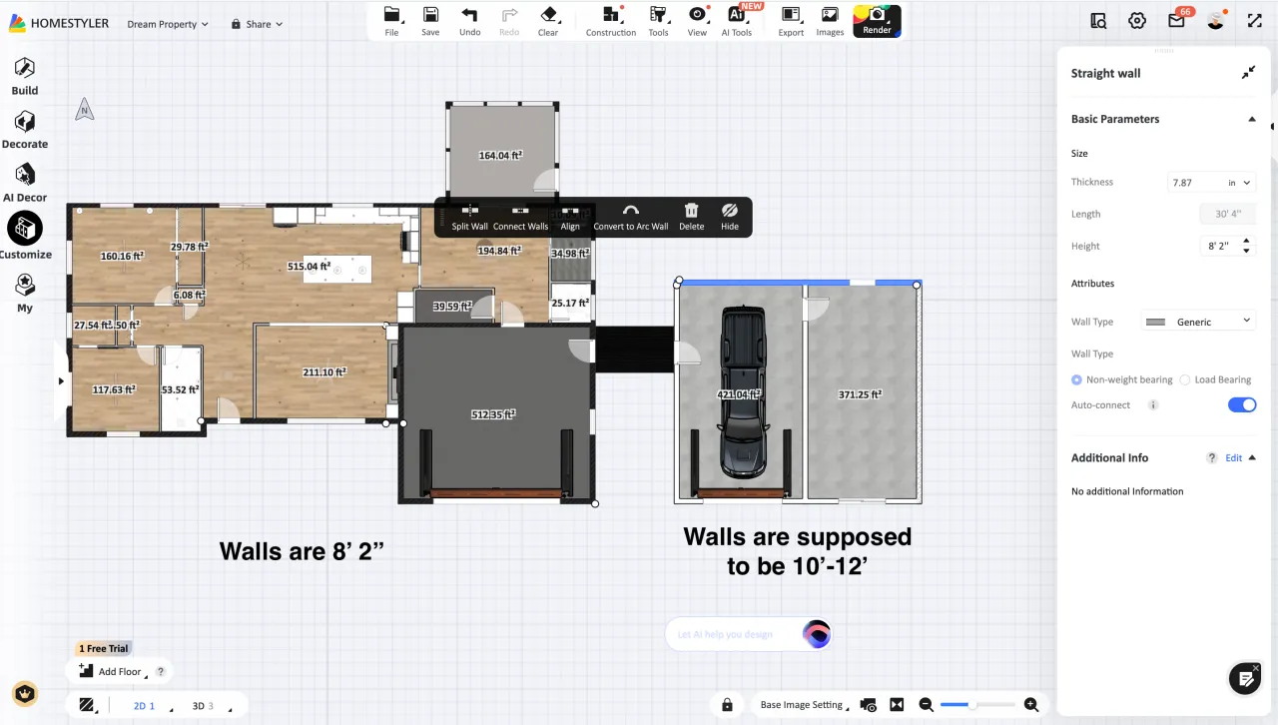Open the Add Floor dropdown
The width and height of the screenshot is (1278, 725).
[x=111, y=671]
